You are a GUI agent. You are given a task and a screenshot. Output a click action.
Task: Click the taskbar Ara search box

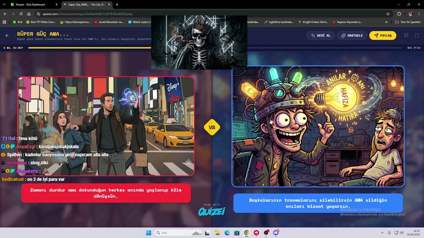pyautogui.click(x=179, y=233)
